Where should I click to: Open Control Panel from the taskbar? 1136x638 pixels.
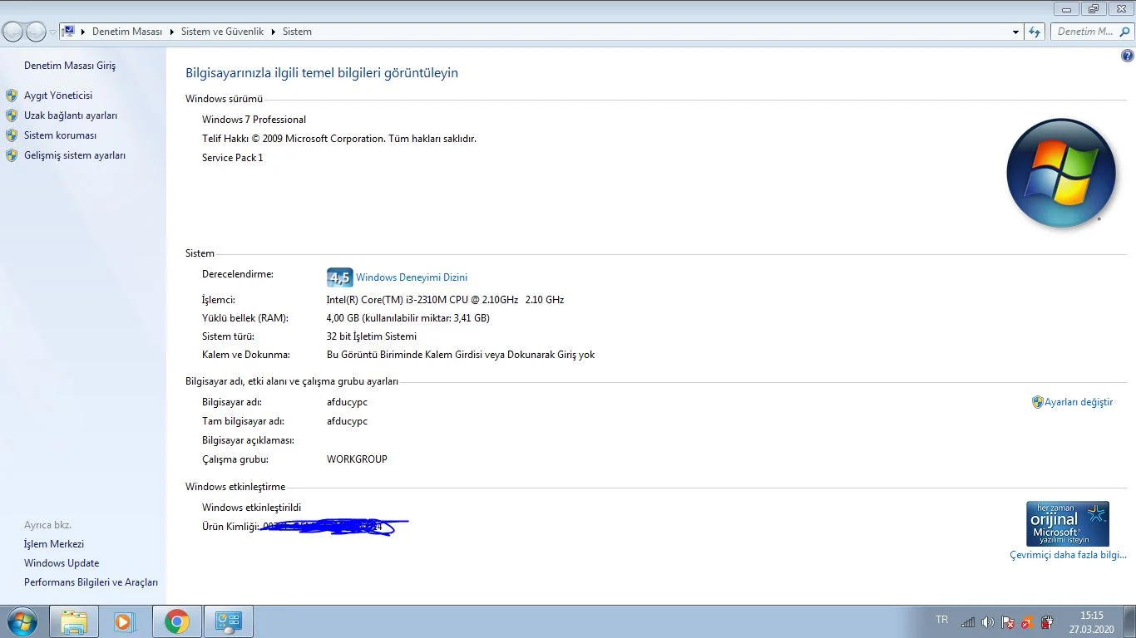pyautogui.click(x=228, y=621)
